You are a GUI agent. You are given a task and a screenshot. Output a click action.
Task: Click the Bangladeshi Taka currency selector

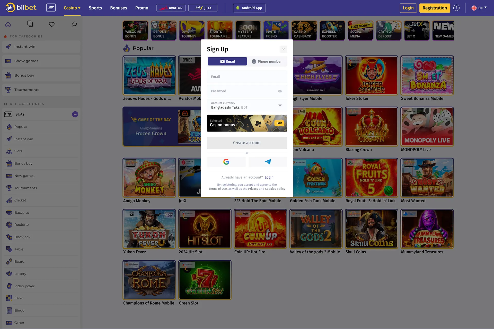[247, 105]
